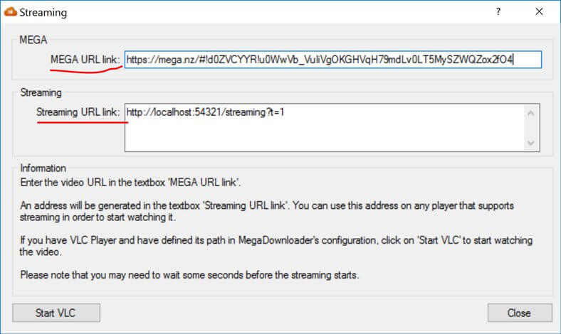561x334 pixels.
Task: Launch playback with the Start VLC button
Action: tap(56, 313)
